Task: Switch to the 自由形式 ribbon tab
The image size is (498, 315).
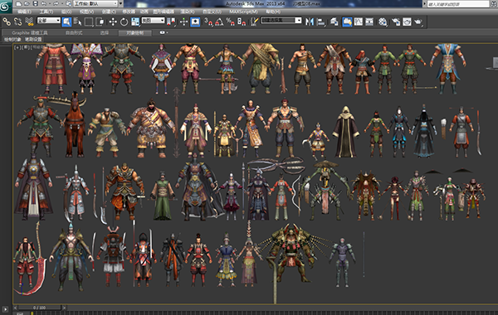Action: pos(74,32)
